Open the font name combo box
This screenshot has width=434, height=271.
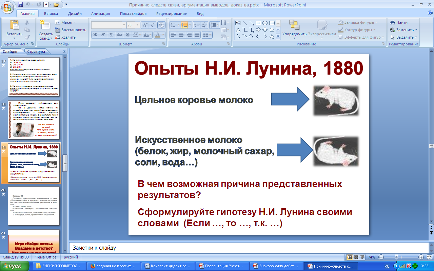tap(108, 25)
